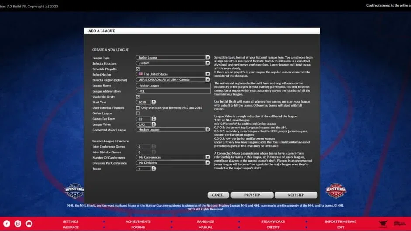Open the Twitch icon link
The height and width of the screenshot is (231, 411).
(18, 224)
